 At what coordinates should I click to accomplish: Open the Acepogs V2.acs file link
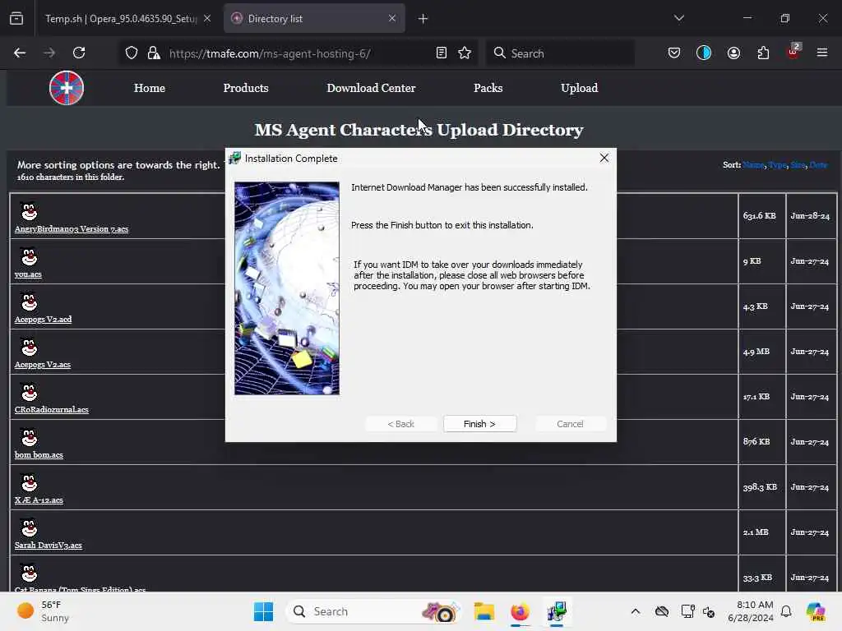pyautogui.click(x=43, y=364)
